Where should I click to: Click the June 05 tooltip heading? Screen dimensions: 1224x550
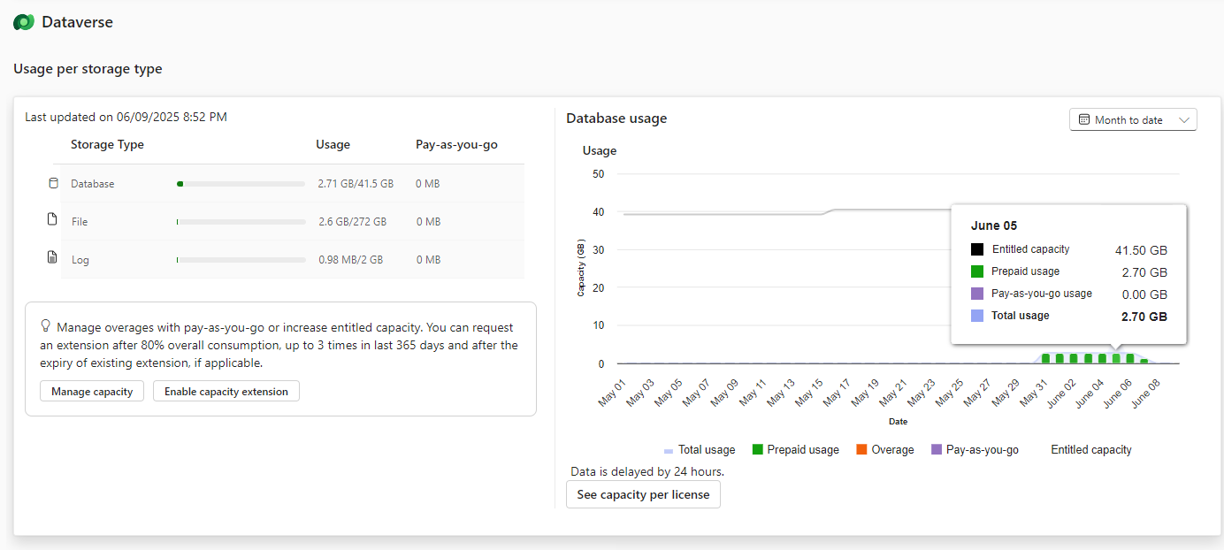coord(994,225)
